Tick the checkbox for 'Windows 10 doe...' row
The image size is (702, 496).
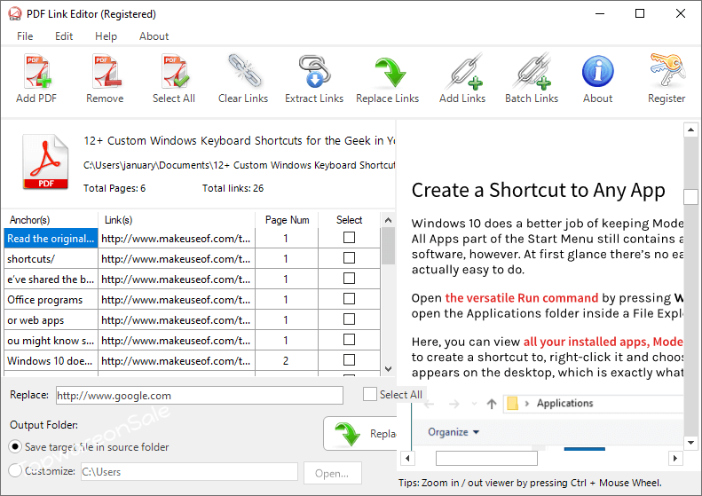pos(349,360)
